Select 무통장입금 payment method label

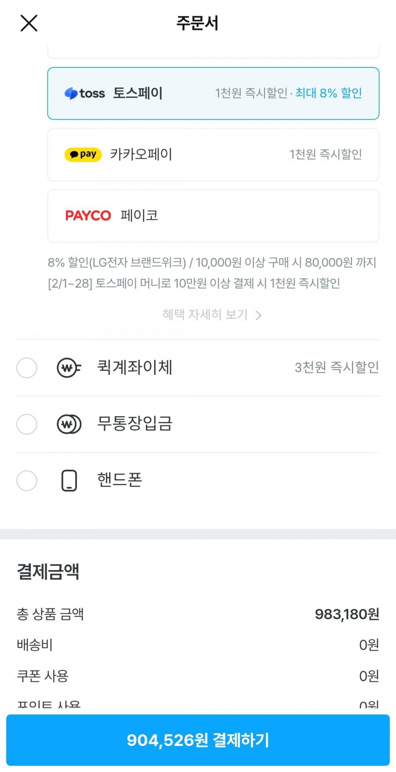135,424
